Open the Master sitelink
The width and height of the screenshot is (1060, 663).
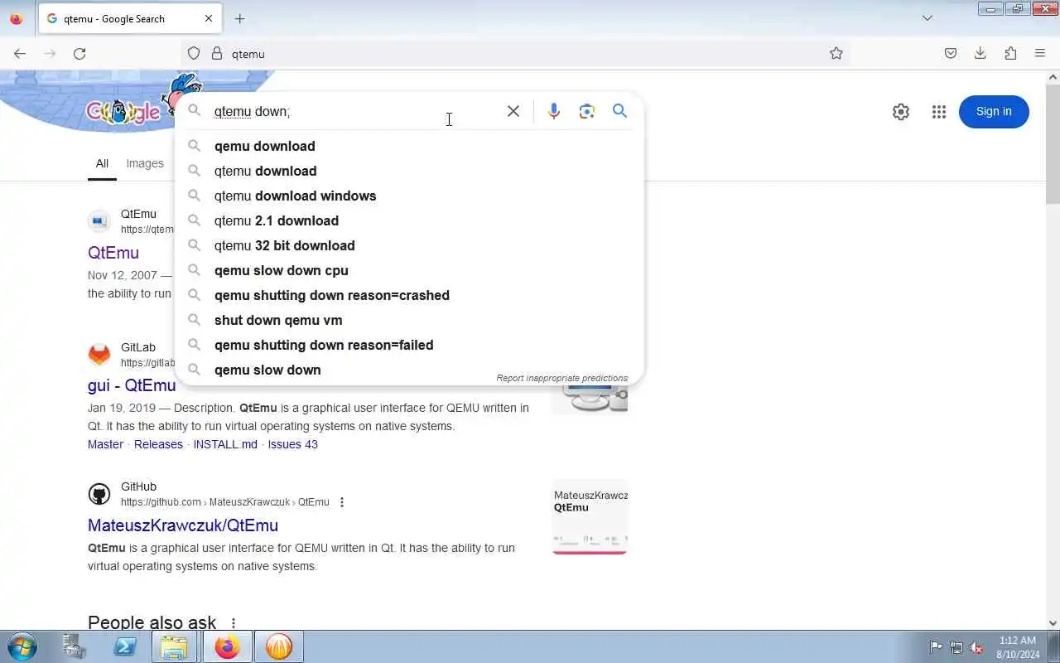click(x=105, y=444)
